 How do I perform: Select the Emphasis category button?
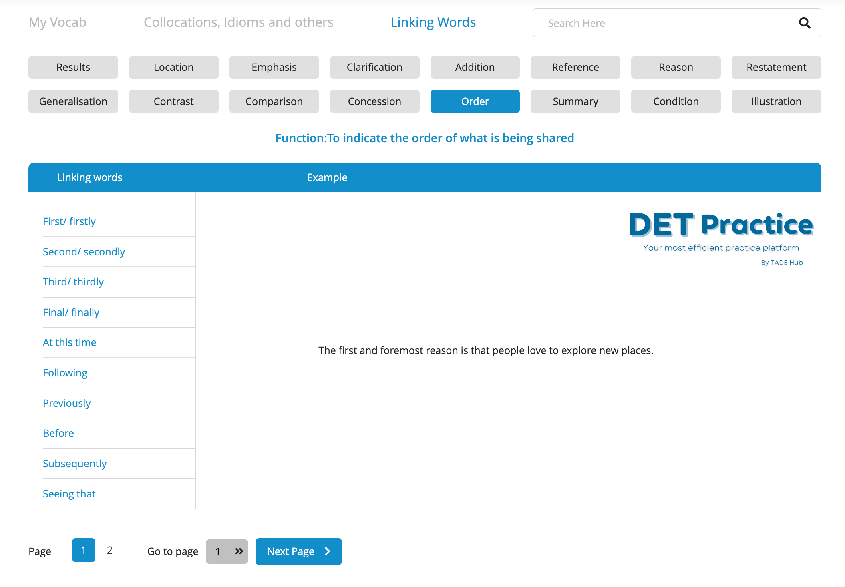pyautogui.click(x=274, y=67)
